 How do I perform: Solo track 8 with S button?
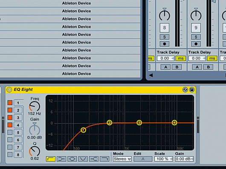165,37
